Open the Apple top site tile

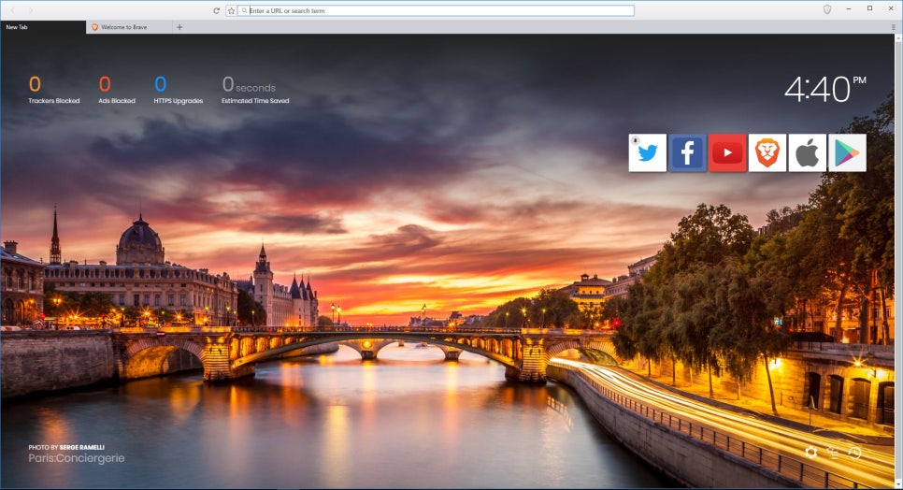(807, 152)
